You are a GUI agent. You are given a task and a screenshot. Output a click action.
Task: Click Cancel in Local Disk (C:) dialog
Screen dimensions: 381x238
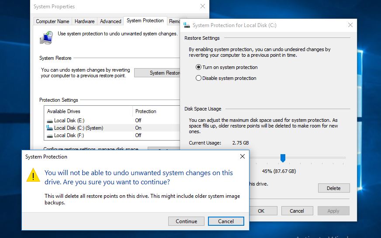[x=297, y=211]
